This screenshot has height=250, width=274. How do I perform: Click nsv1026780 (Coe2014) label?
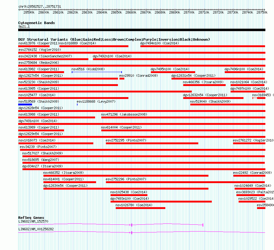(x=134, y=205)
